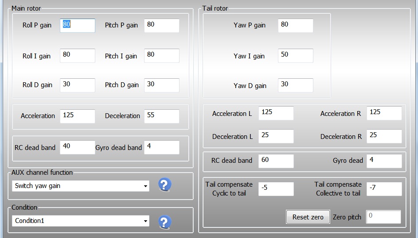Image resolution: width=418 pixels, height=238 pixels.
Task: Select the Pitch P gain input
Action: coord(162,25)
